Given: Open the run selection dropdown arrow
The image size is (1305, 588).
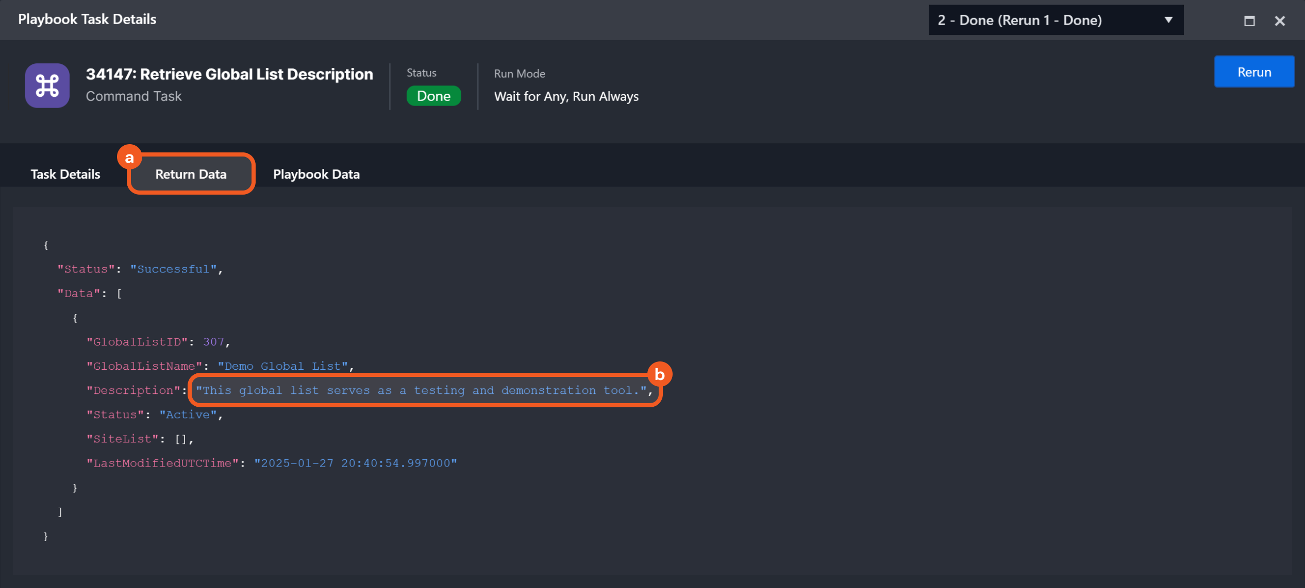Looking at the screenshot, I should click(1168, 20).
